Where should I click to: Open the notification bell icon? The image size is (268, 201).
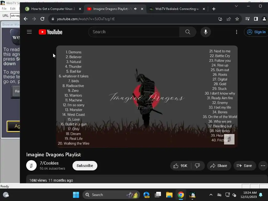pos(261,195)
